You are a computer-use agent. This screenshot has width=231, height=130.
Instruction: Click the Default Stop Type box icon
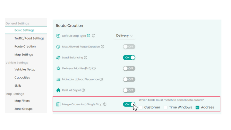pyautogui.click(x=58, y=36)
